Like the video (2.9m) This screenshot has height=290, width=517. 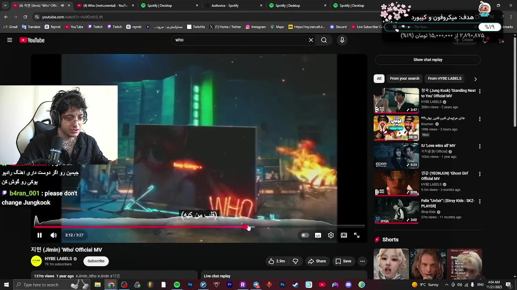pos(277,261)
